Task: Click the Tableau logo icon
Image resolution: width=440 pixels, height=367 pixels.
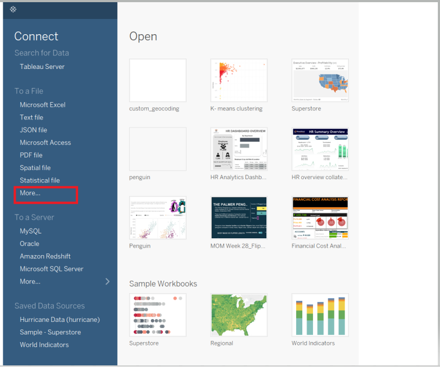Action: pos(13,9)
